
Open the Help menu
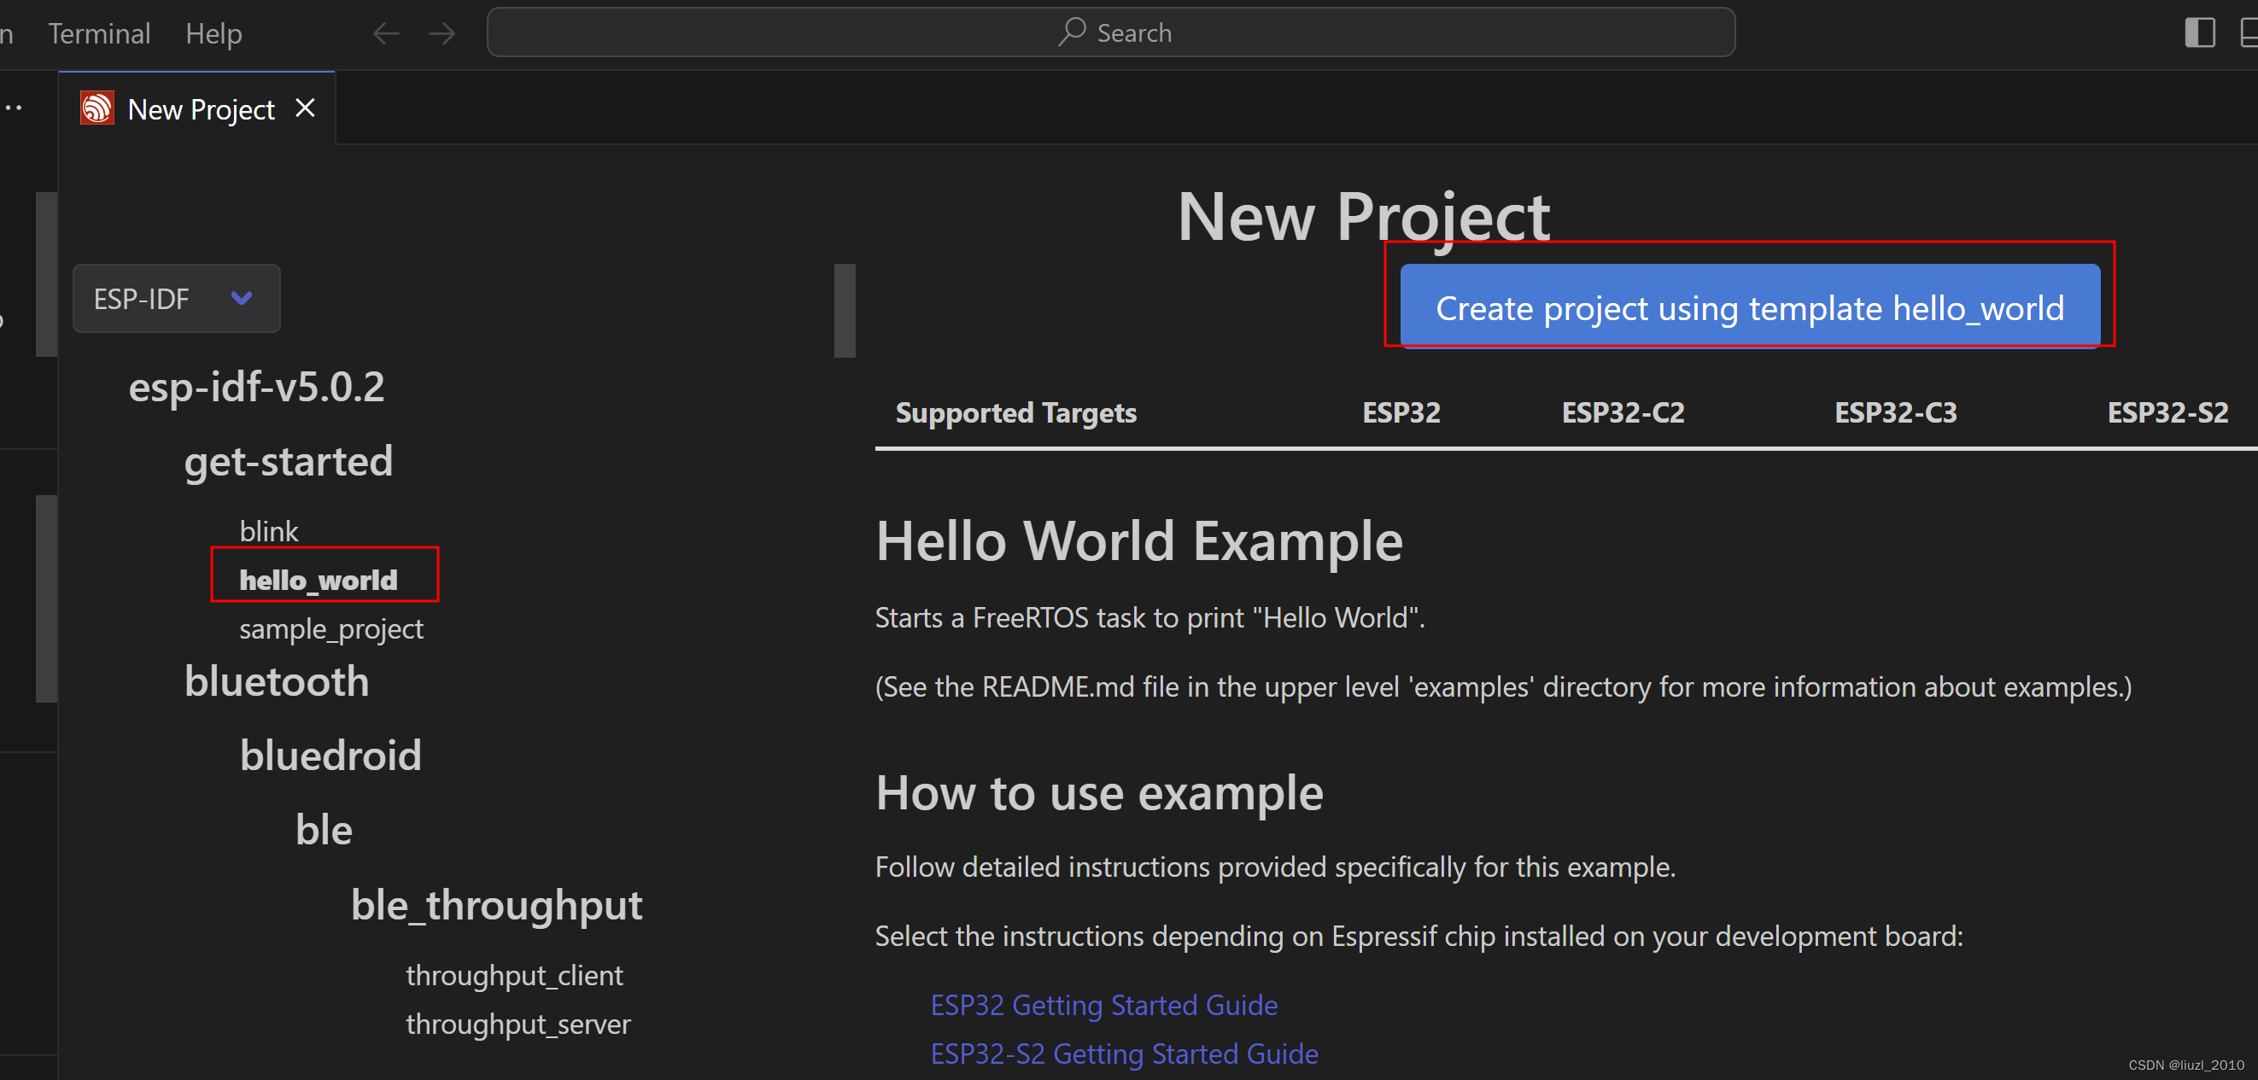pyautogui.click(x=213, y=33)
